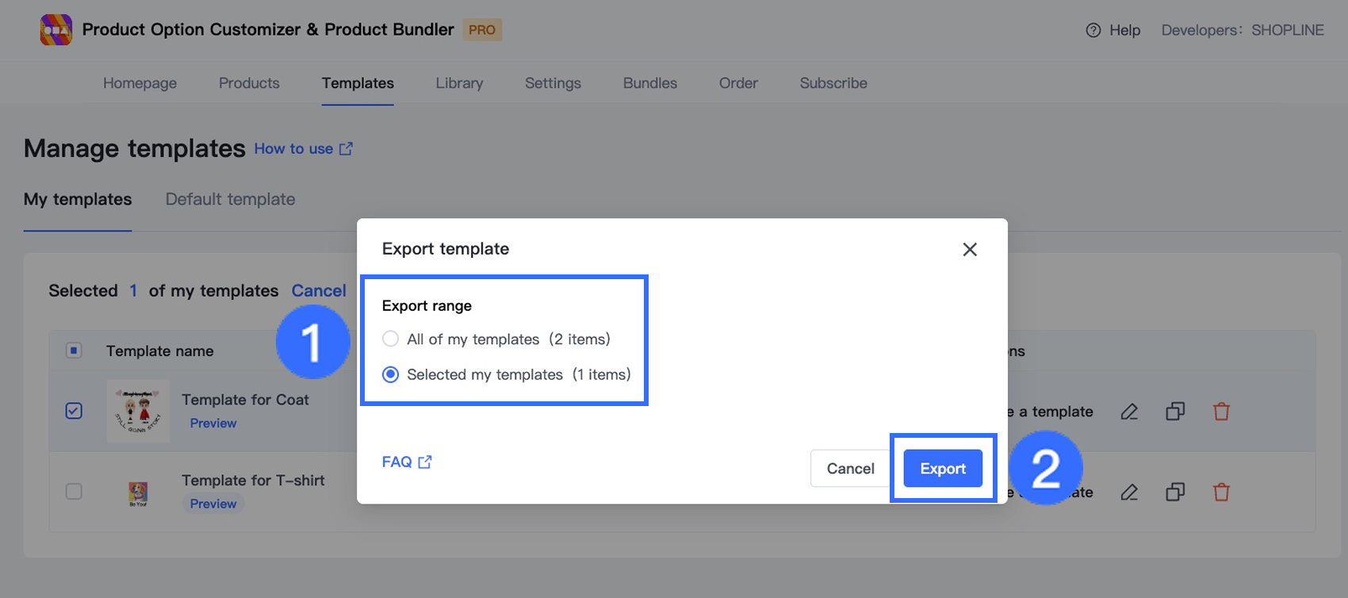1348x598 pixels.
Task: Open the FAQ link in dialog
Action: [406, 462]
